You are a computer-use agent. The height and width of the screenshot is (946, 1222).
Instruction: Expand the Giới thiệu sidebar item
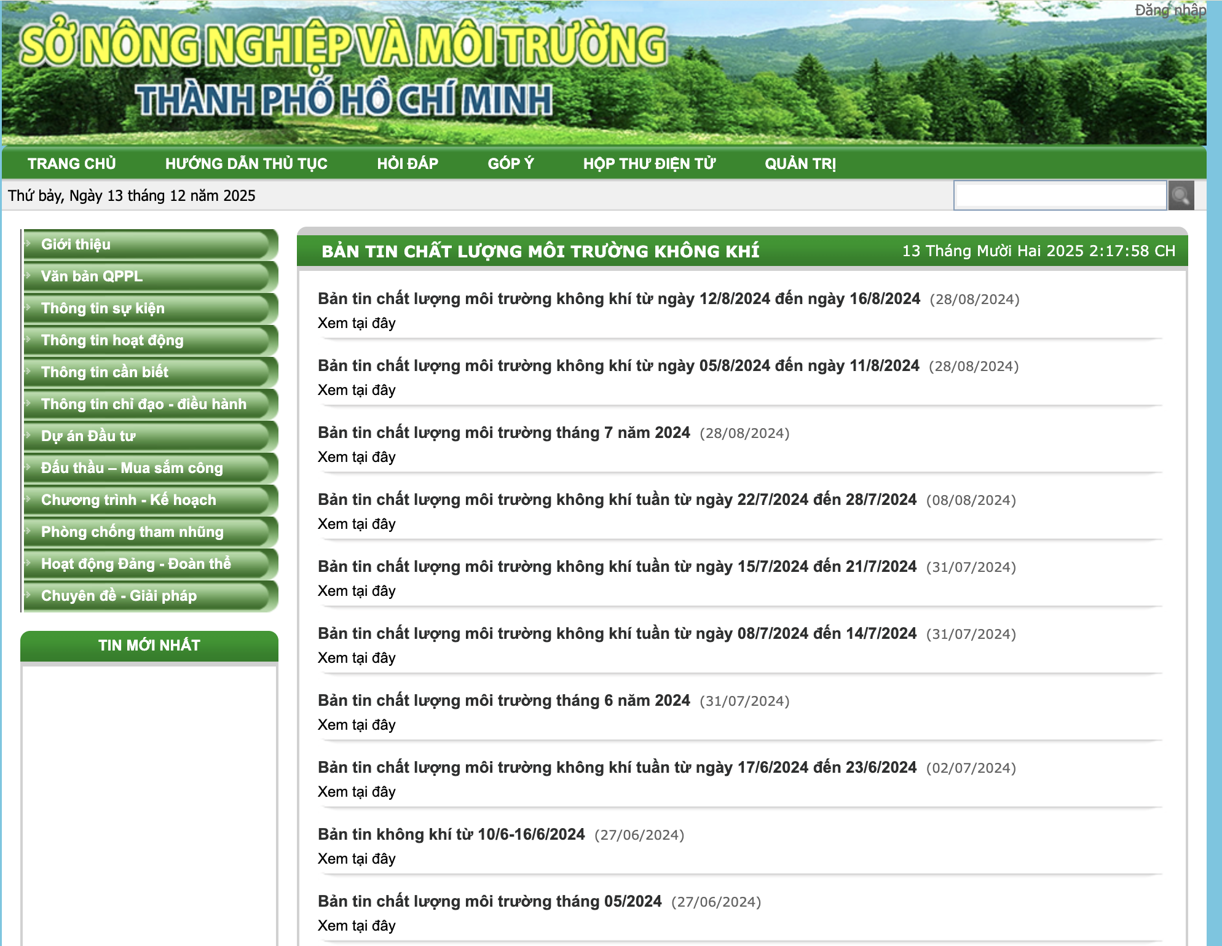coord(76,244)
